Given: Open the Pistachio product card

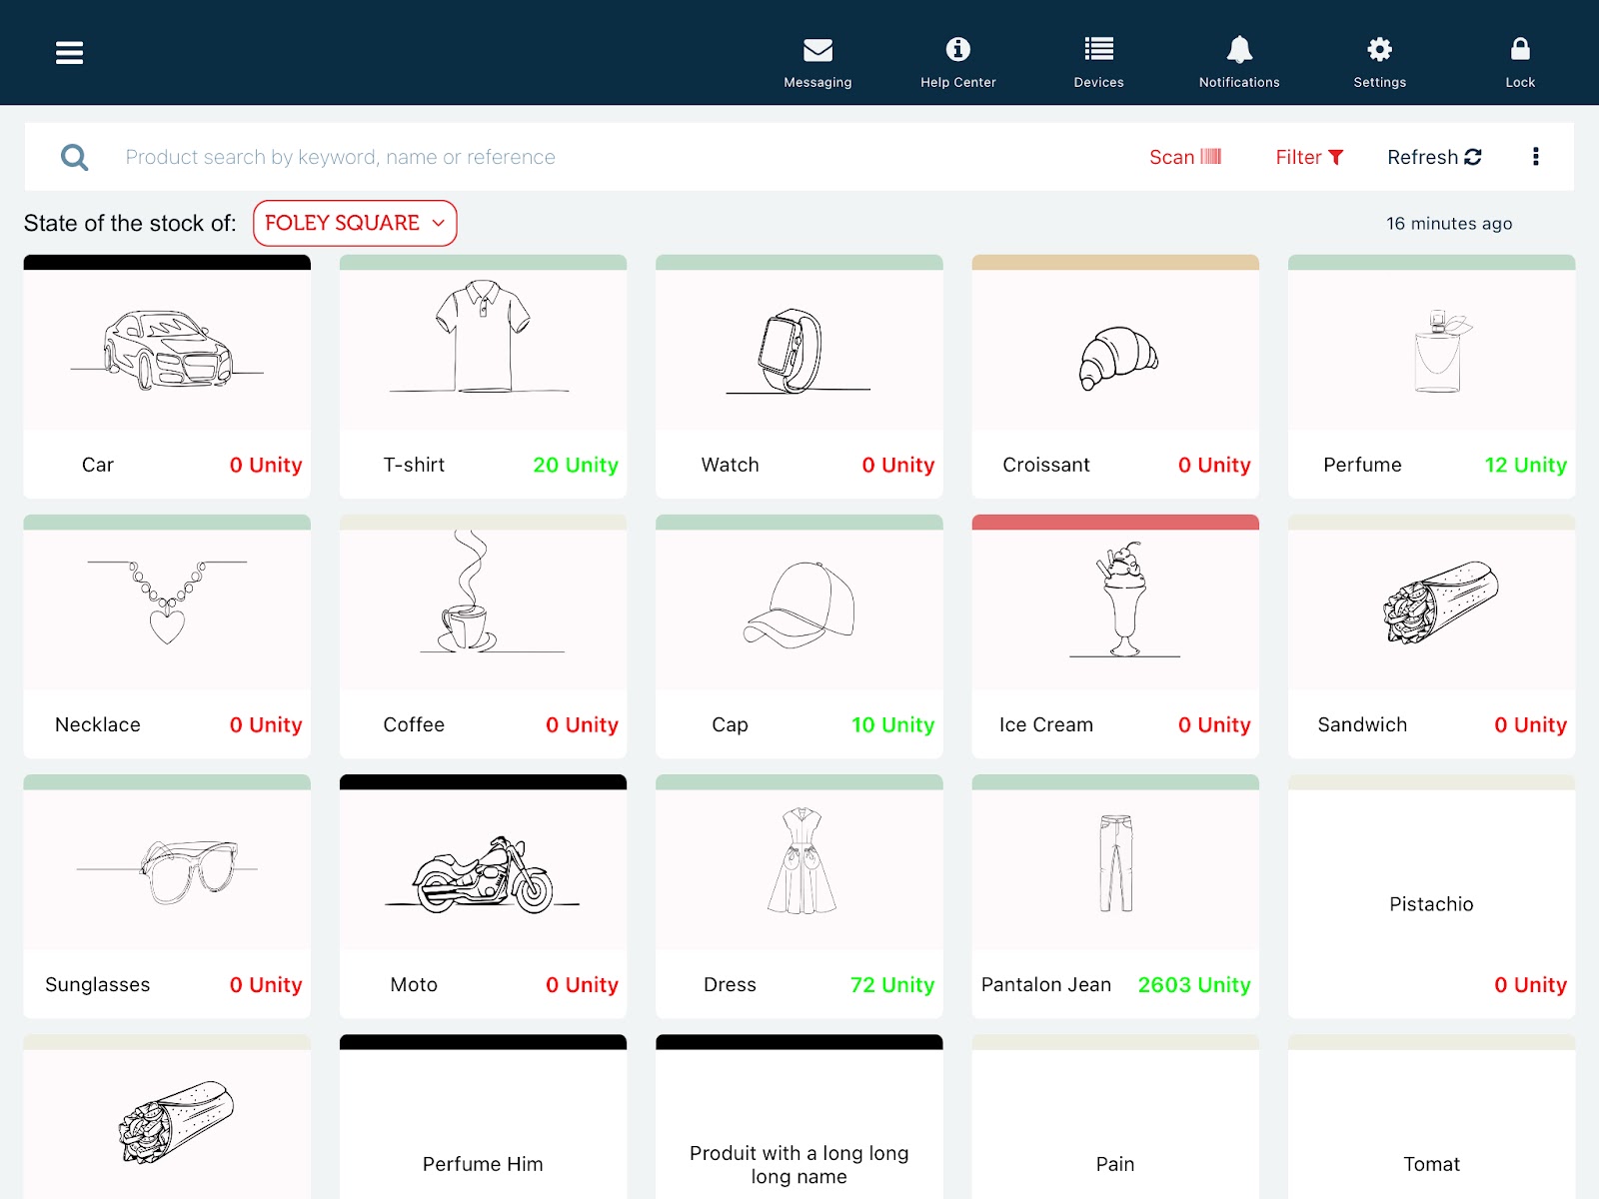Looking at the screenshot, I should (1431, 896).
